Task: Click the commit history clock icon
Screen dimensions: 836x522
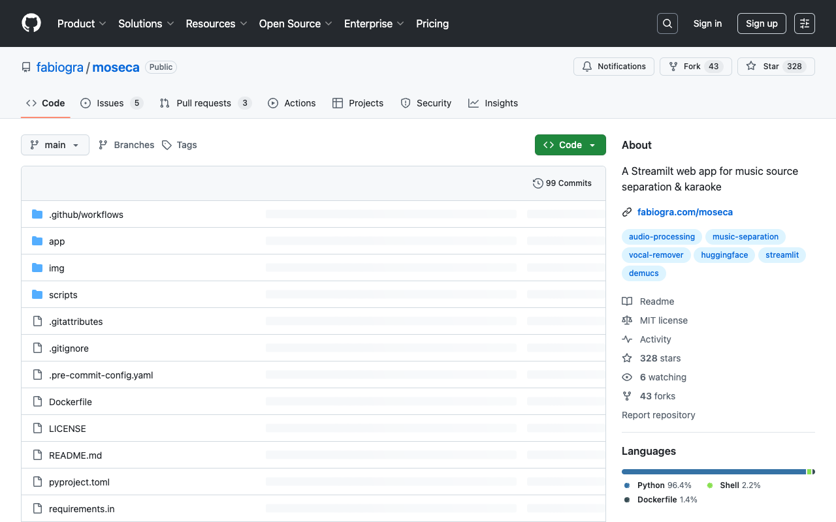Action: [538, 183]
